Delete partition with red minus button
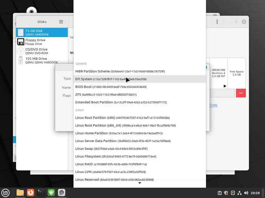The height and width of the screenshot is (198, 265). 241,93
